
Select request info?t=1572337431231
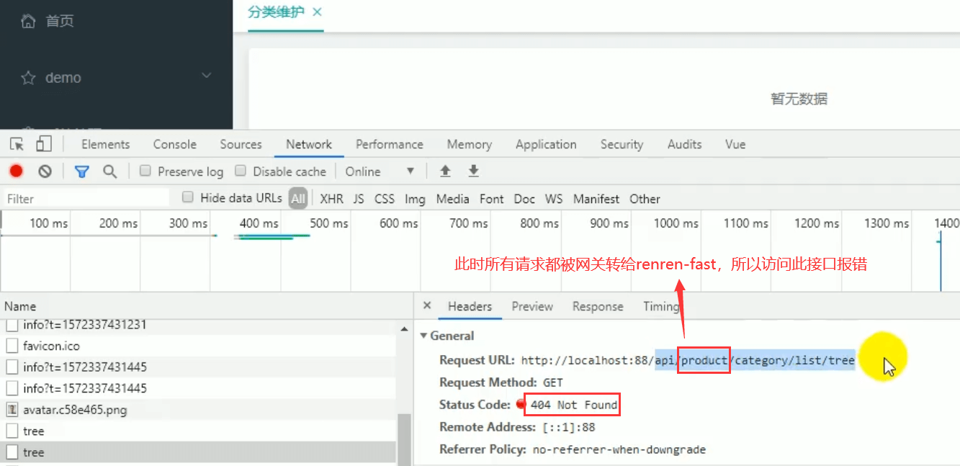point(84,325)
